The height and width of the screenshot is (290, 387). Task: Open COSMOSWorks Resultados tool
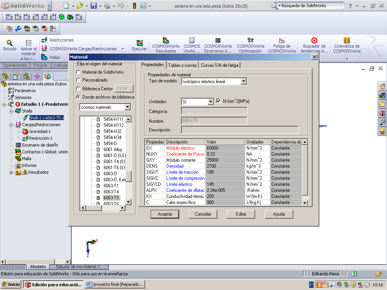pyautogui.click(x=166, y=40)
